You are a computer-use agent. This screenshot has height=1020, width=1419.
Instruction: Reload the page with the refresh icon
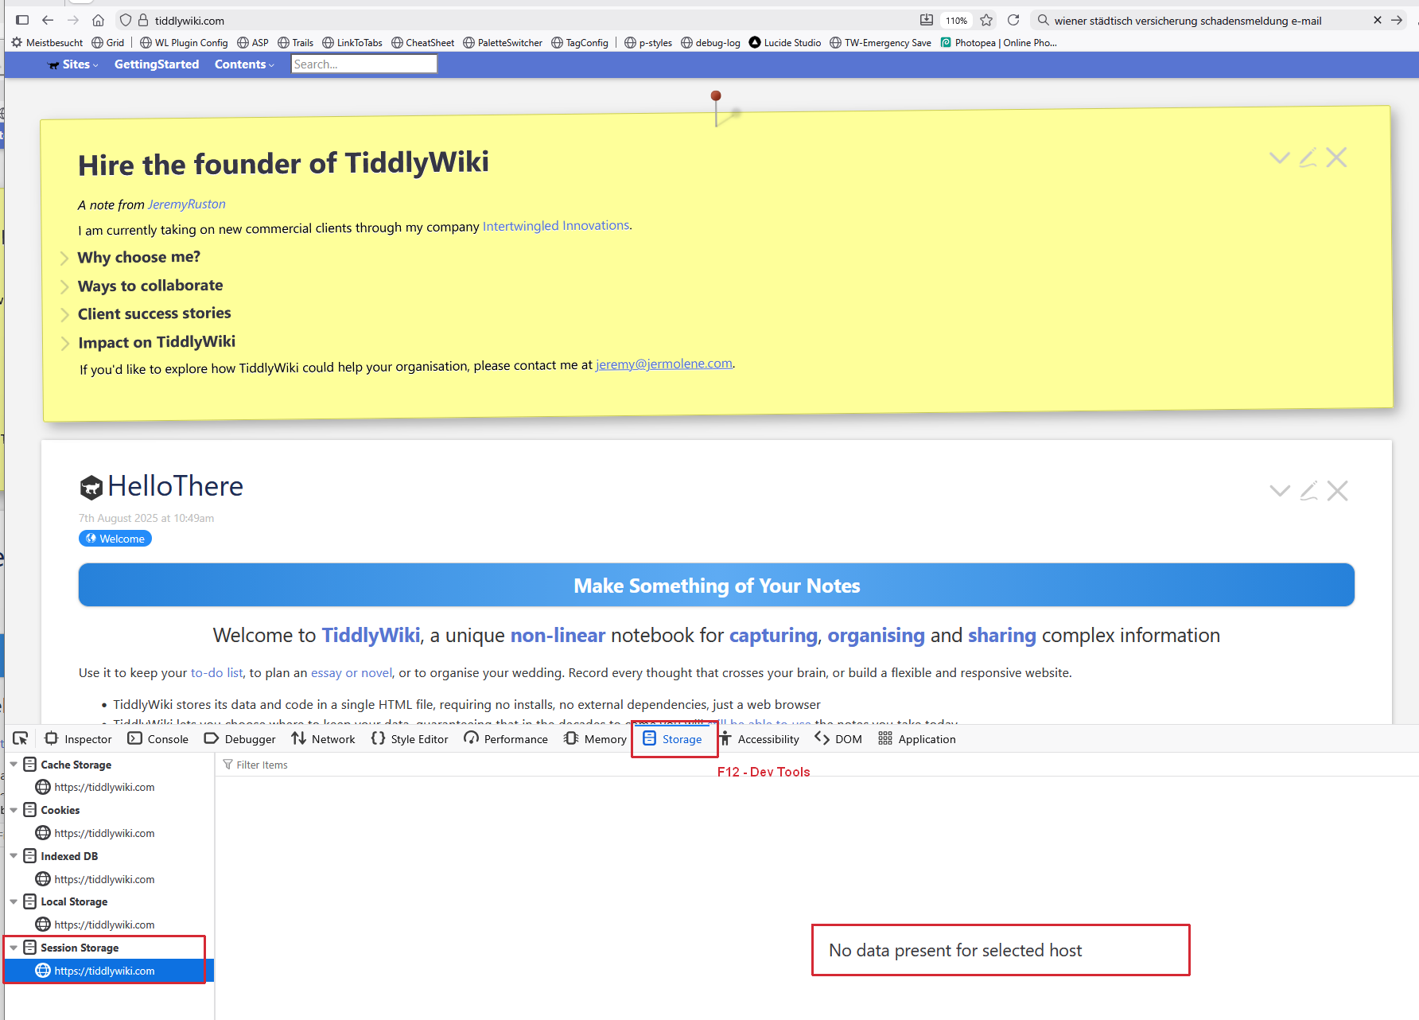point(1013,21)
